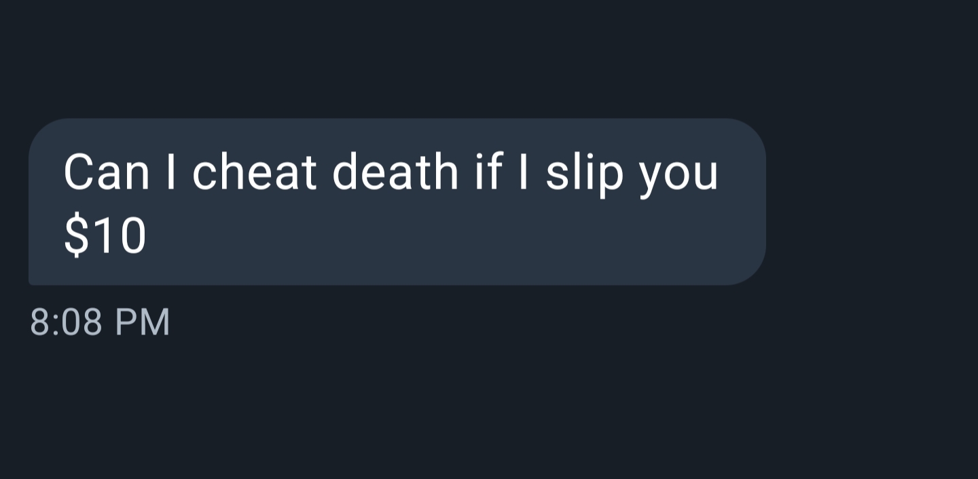Tap the 8:08 PM timestamp
This screenshot has height=479, width=978.
tap(100, 322)
